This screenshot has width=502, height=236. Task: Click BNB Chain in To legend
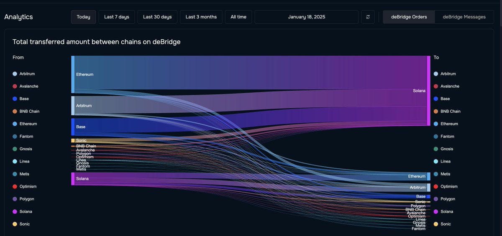447,112
